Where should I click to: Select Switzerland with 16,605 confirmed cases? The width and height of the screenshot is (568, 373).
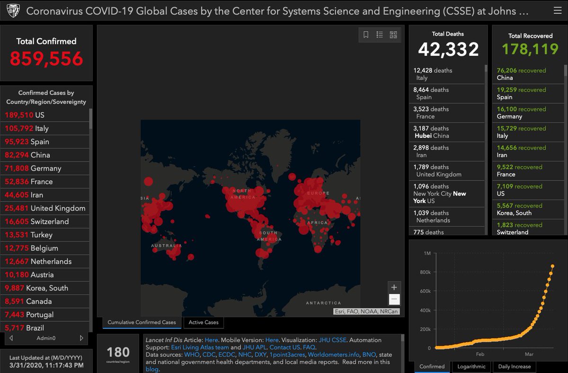click(44, 222)
